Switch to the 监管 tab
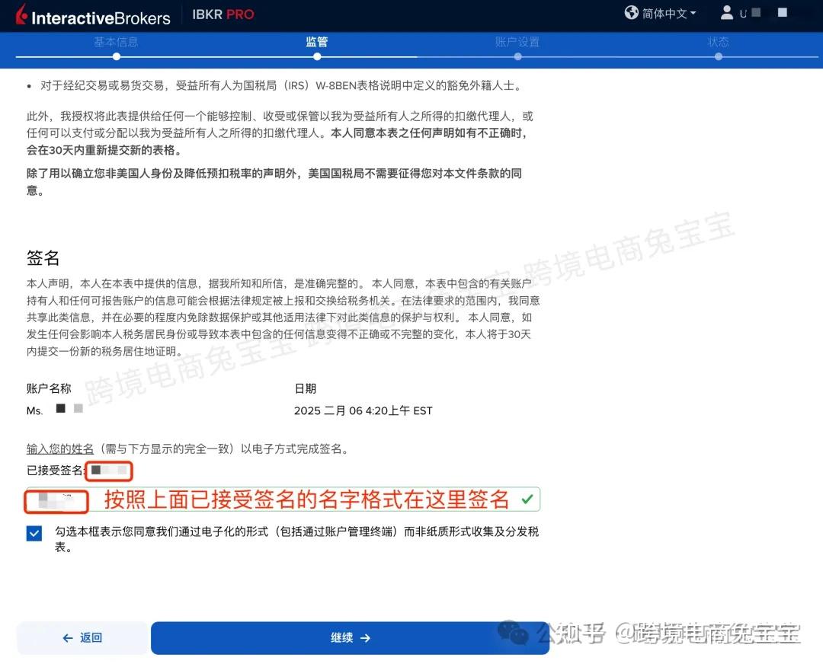Image resolution: width=823 pixels, height=667 pixels. pos(317,42)
